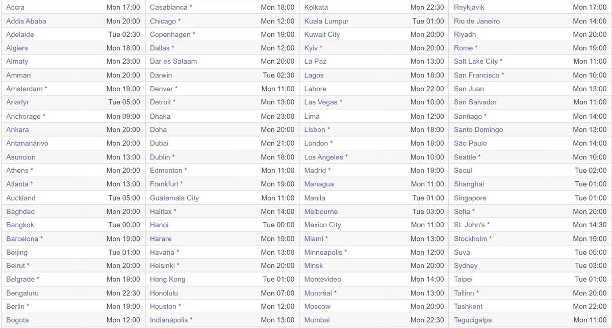This screenshot has height=328, width=612.
Task: Open the Mexico City link
Action: tap(323, 225)
